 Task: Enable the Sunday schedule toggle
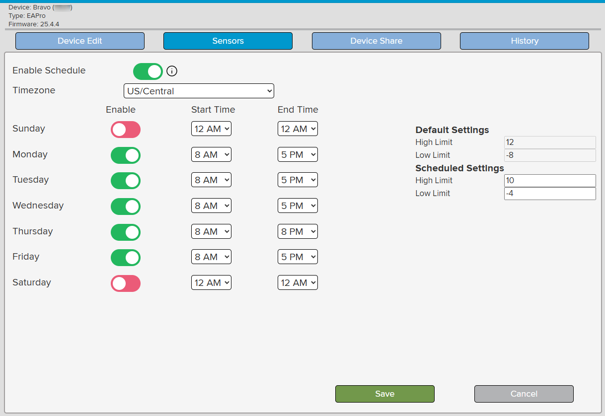coord(126,130)
